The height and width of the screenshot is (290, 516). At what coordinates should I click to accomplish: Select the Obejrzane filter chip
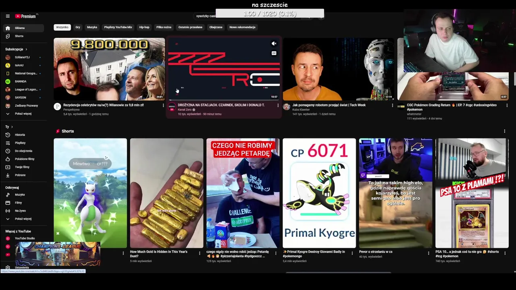[x=216, y=27]
